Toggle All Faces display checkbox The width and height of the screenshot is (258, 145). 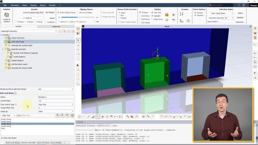click(x=140, y=12)
